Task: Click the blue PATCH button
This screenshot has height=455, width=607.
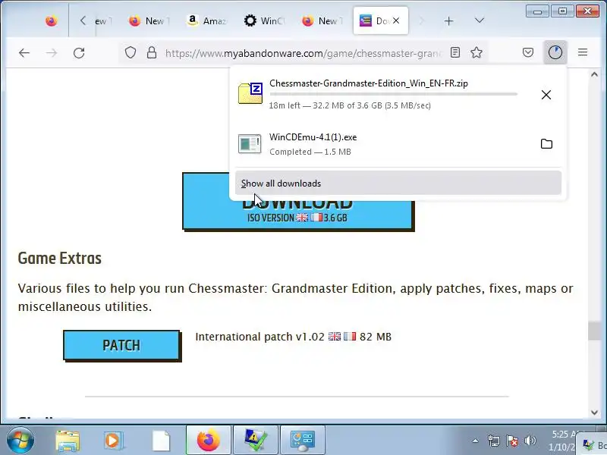Action: 121,345
